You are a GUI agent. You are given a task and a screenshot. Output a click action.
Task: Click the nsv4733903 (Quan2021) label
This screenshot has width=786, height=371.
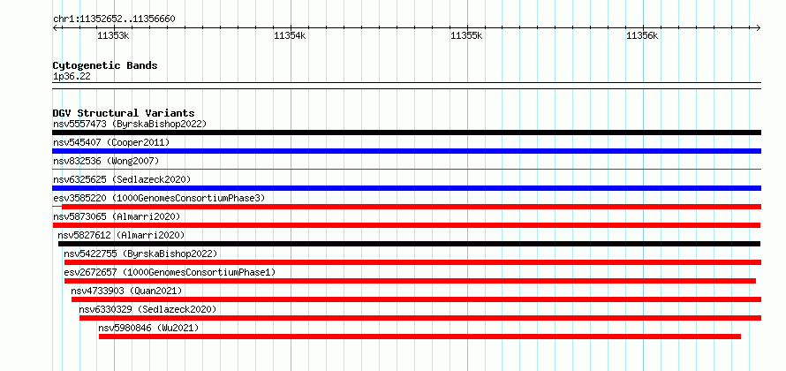point(126,291)
